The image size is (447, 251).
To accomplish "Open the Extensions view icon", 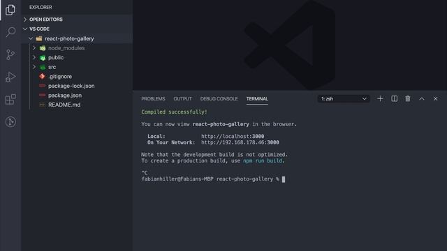I will 10,99.
